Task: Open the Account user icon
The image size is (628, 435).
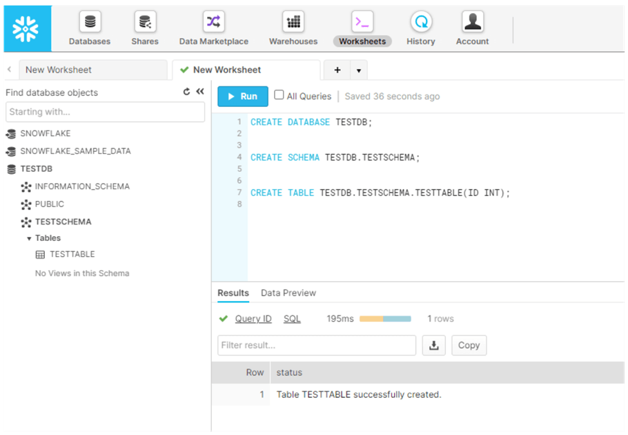Action: 473,21
